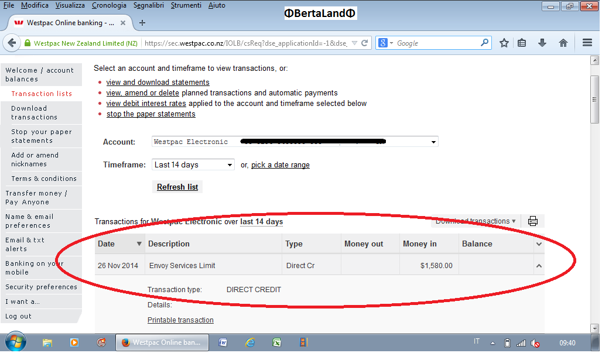Open Email & txt alerts

coord(42,245)
